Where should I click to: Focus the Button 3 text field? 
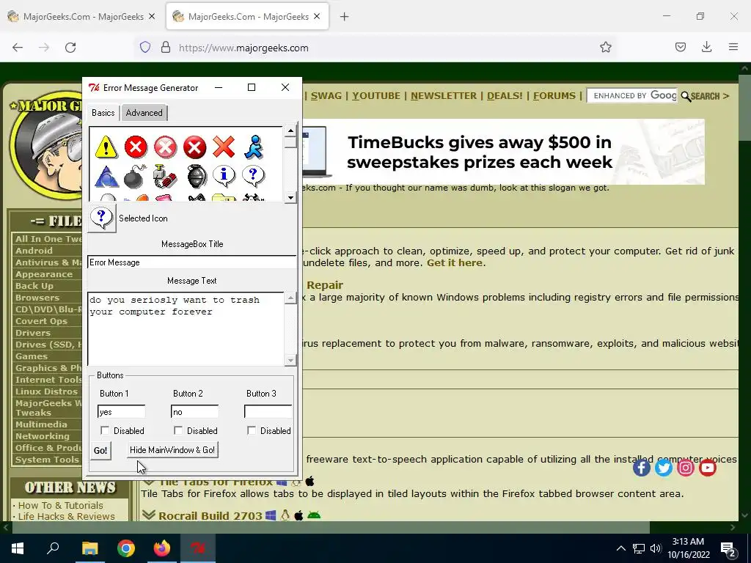tap(268, 412)
